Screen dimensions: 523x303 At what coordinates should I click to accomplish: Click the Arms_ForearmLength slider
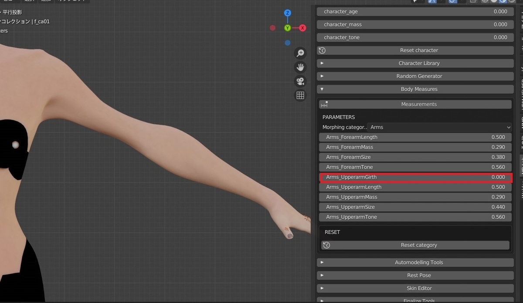coord(415,137)
